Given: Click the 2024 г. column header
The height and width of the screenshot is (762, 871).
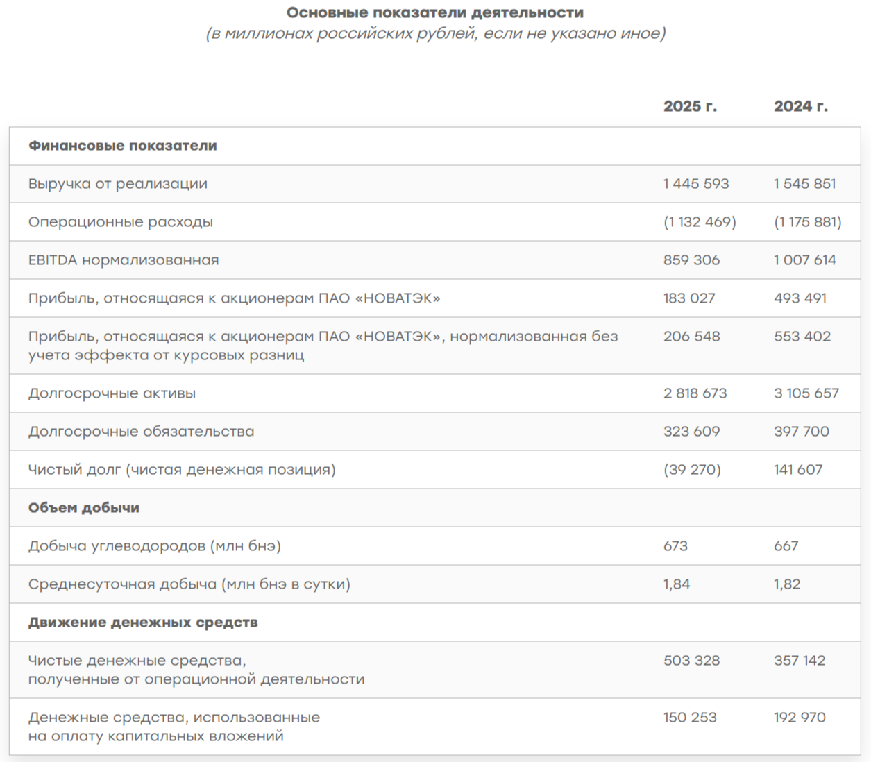Looking at the screenshot, I should click(800, 106).
